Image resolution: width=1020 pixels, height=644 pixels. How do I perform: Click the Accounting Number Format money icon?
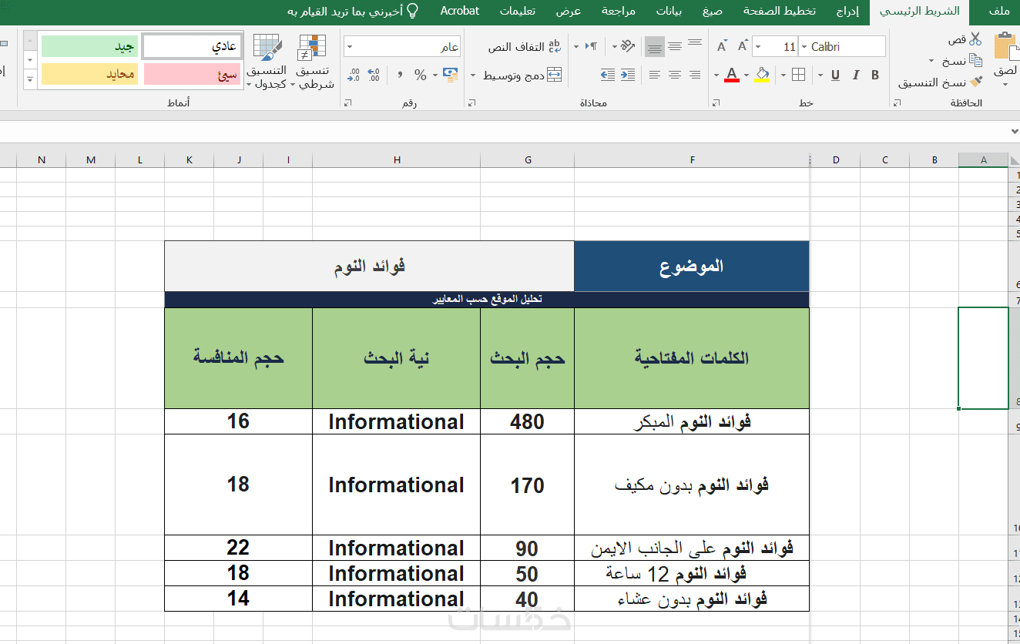[x=450, y=75]
